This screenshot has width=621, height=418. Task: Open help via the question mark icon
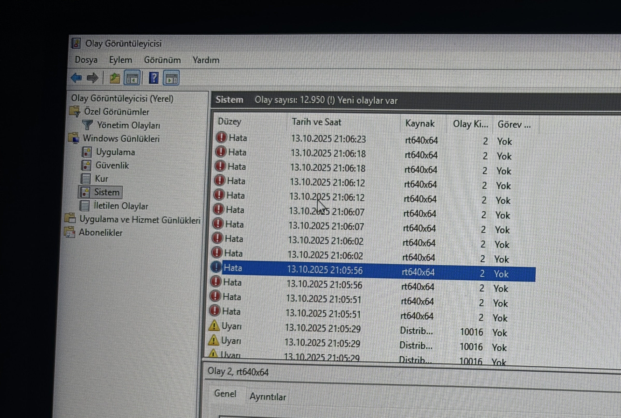click(153, 78)
